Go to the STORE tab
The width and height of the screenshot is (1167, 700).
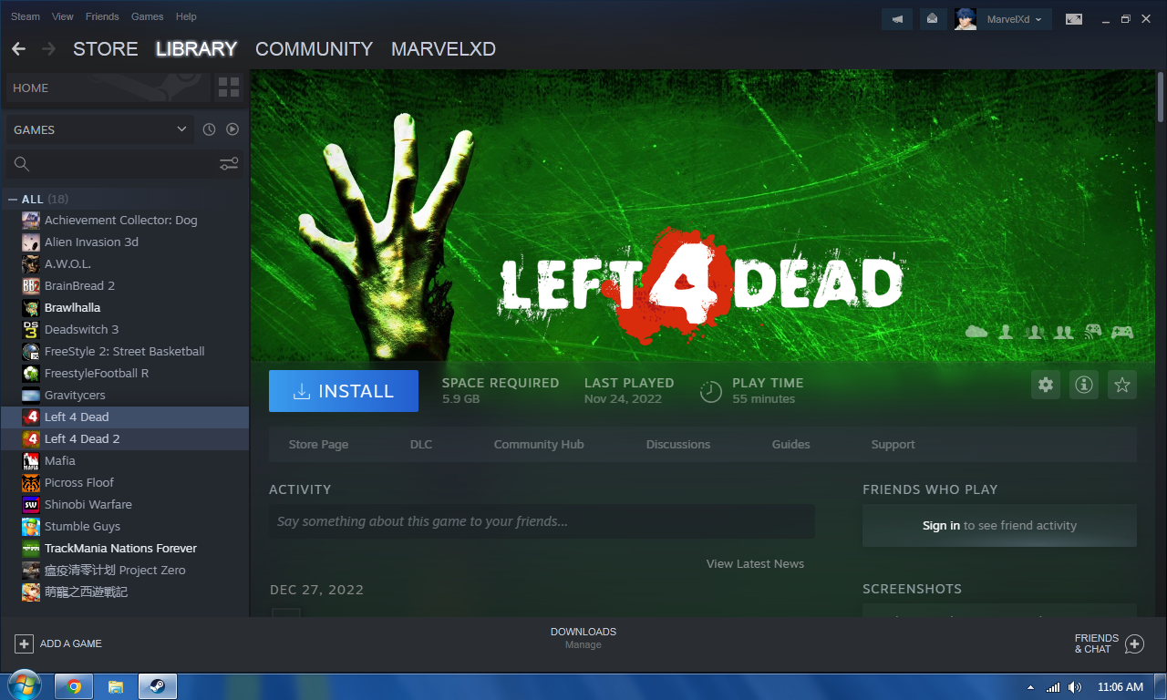pos(106,49)
